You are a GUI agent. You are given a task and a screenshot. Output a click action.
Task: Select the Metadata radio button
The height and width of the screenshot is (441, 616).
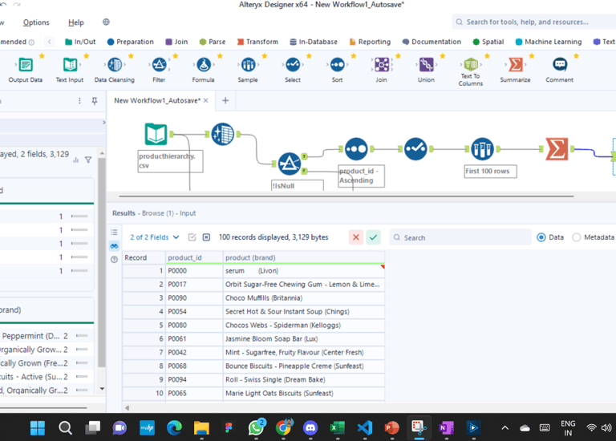[577, 237]
